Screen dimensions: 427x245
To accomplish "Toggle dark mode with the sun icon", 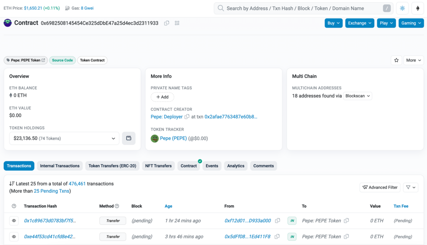I will click(402, 8).
